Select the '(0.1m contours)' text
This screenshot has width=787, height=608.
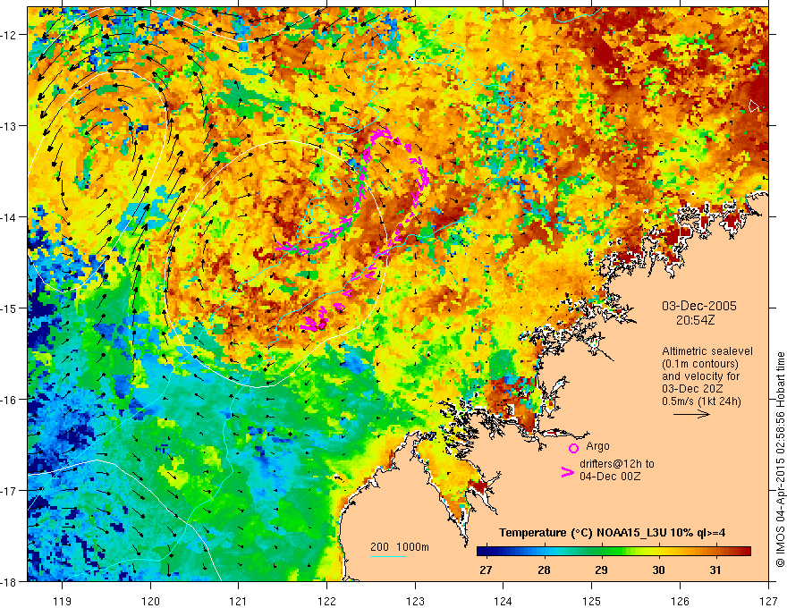tap(700, 364)
